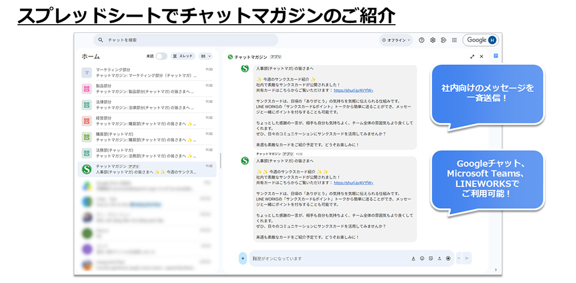This screenshot has width=576, height=283.
Task: Click the sticker icon next to emoji
Action: pos(430,258)
